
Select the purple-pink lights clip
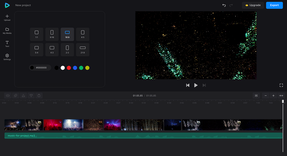[x=112, y=125]
